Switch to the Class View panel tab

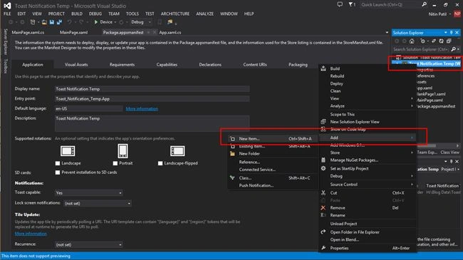click(x=449, y=152)
